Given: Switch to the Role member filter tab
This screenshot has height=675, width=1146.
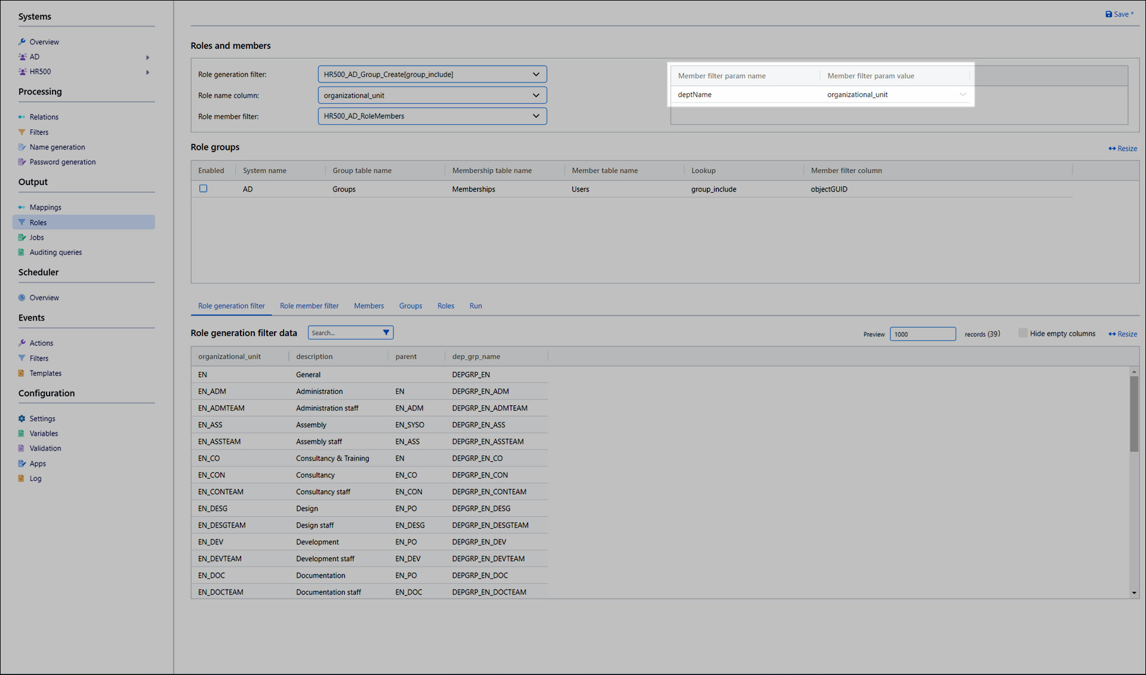Looking at the screenshot, I should pos(309,306).
